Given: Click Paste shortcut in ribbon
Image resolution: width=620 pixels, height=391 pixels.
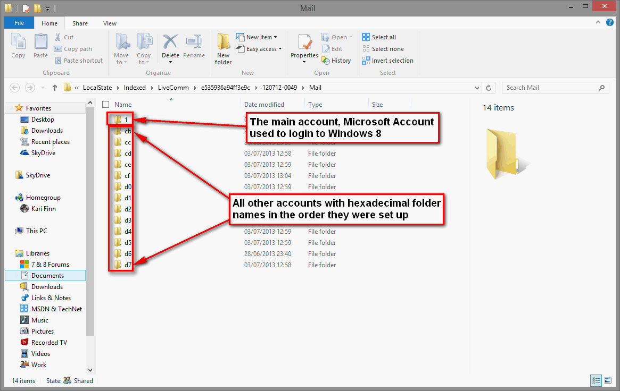Looking at the screenshot, I should [78, 61].
